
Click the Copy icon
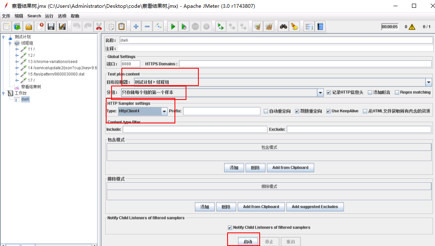[110, 27]
